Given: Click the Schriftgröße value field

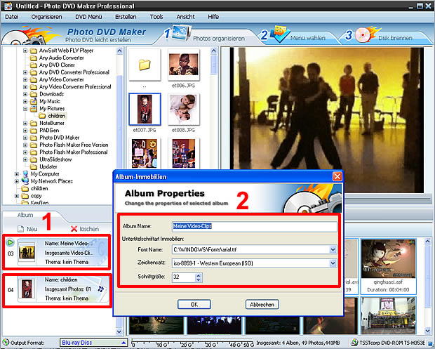Looking at the screenshot, I should pos(184,277).
